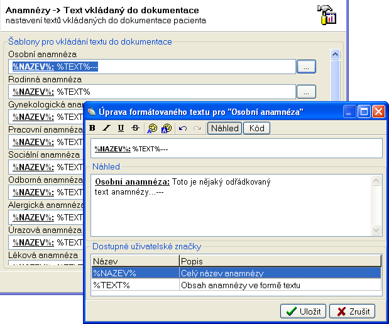Screen dimensions: 389x324
Task: Open the background color palette icon
Action: pyautogui.click(x=167, y=128)
